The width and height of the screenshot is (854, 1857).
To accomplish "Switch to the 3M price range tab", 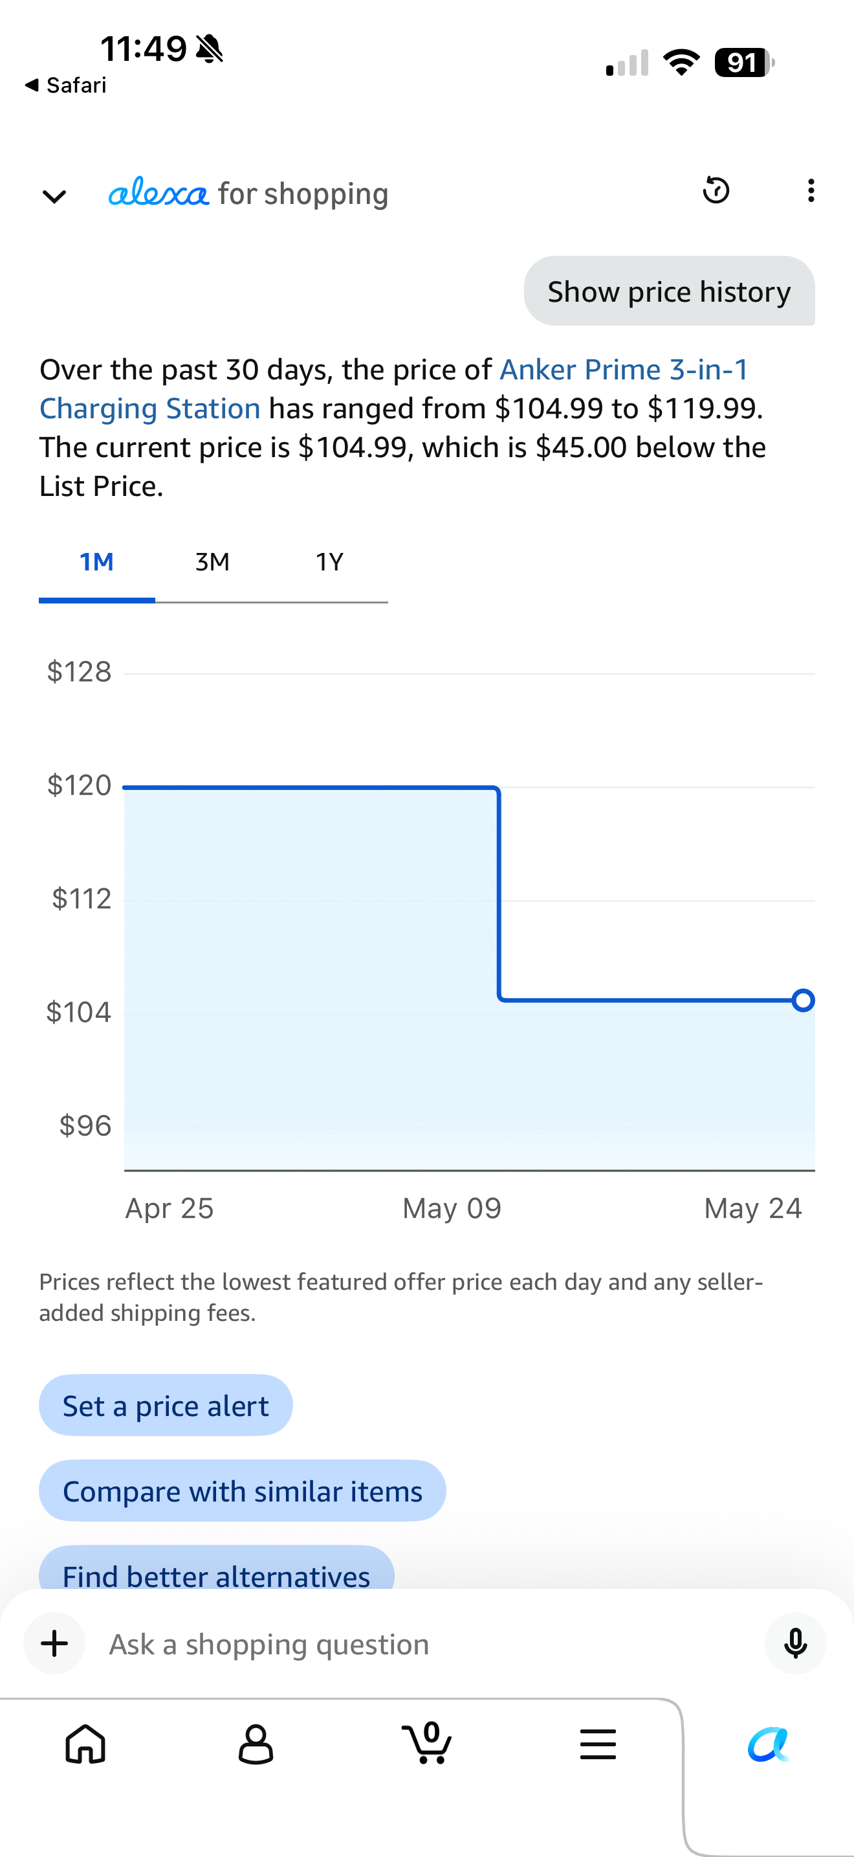I will coord(212,562).
